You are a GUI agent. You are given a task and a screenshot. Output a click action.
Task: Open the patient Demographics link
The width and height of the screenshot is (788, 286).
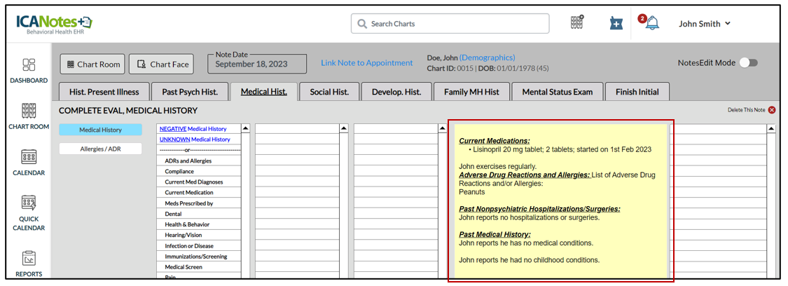[x=487, y=57]
